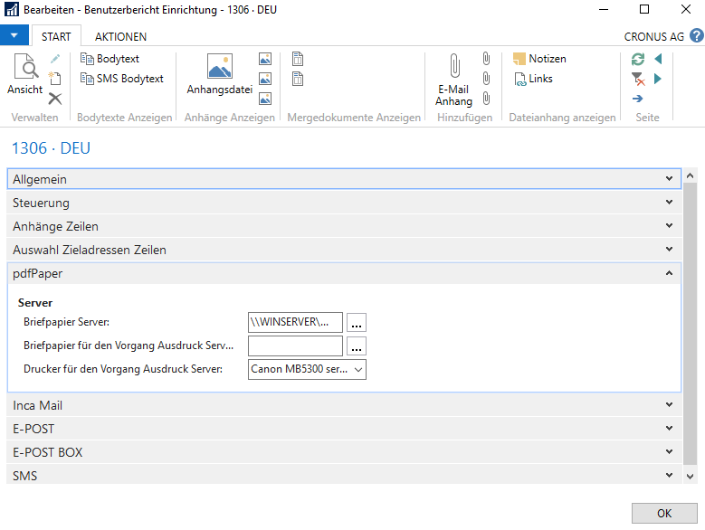705x530 pixels.
Task: Collapse the pdfPaper section
Action: click(x=345, y=273)
